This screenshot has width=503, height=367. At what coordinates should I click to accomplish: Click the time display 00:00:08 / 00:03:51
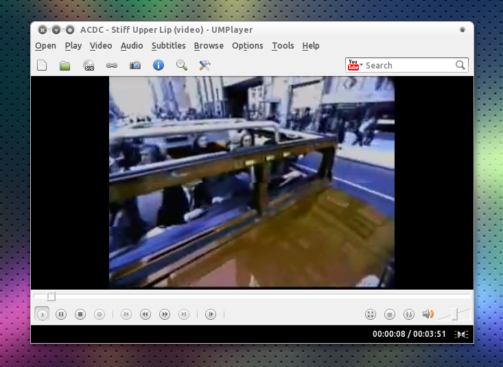(409, 334)
